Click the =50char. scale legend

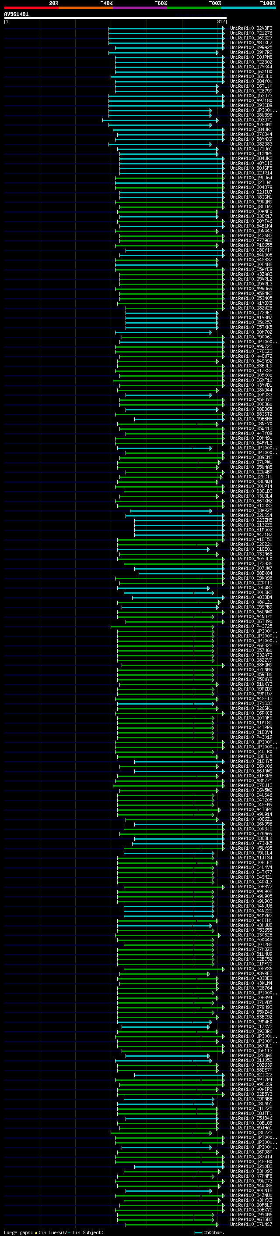[210, 1232]
